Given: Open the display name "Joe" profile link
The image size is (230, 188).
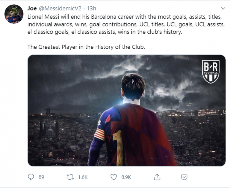Looking at the screenshot, I should [x=32, y=8].
